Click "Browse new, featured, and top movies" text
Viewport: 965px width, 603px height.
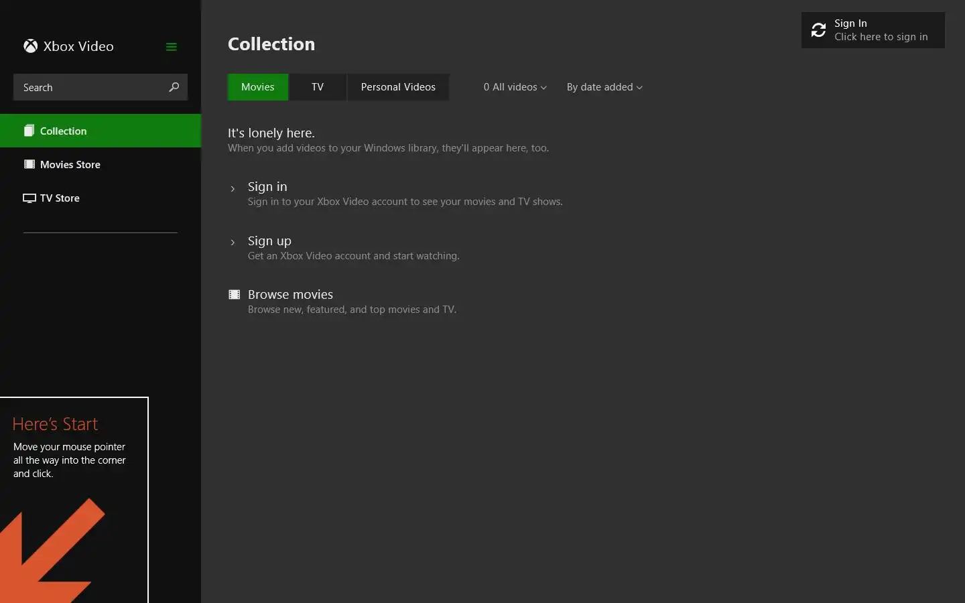coord(352,310)
